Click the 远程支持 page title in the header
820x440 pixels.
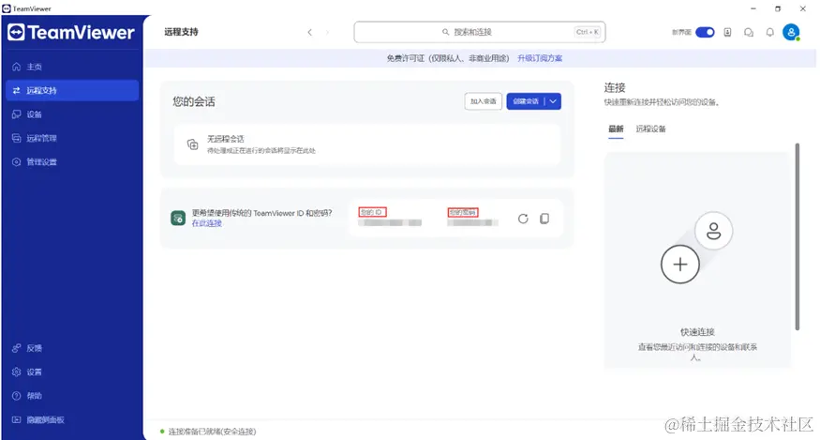[181, 32]
